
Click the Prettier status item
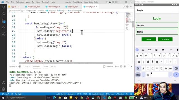[x=120, y=94]
